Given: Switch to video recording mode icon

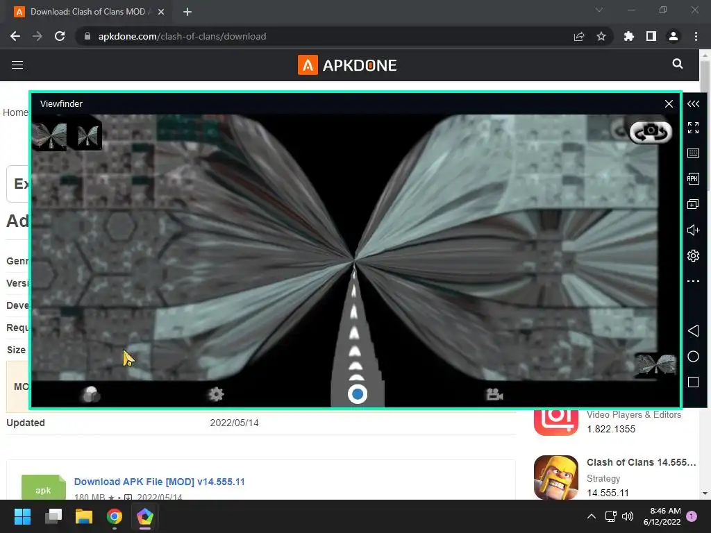Looking at the screenshot, I should tap(494, 394).
